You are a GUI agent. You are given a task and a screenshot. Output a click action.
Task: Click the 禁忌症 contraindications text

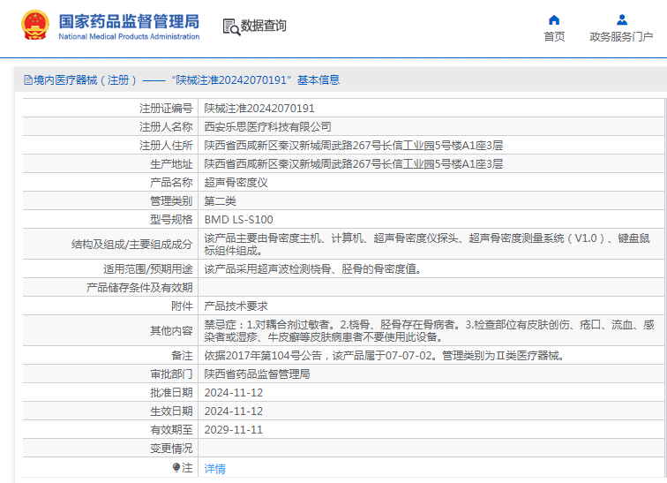click(429, 330)
